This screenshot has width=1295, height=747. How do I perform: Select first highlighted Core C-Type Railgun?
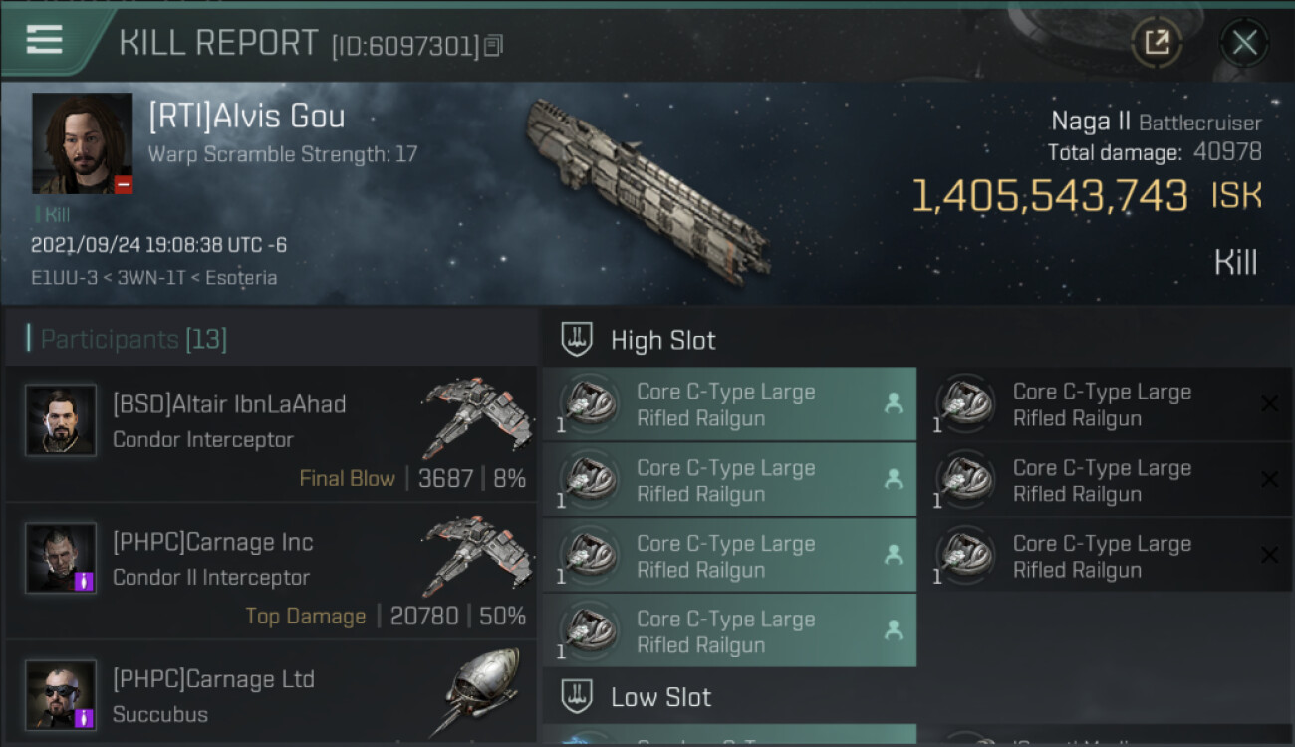click(x=728, y=405)
